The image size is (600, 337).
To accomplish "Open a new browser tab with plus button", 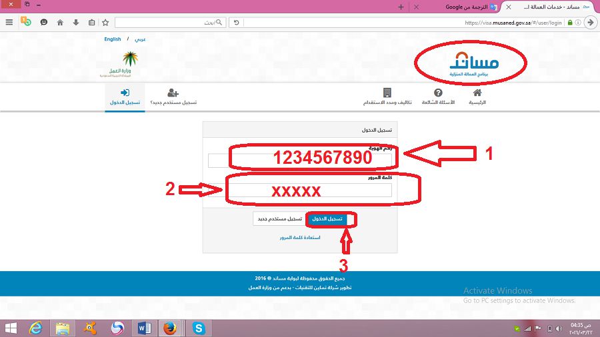I will tap(401, 7).
